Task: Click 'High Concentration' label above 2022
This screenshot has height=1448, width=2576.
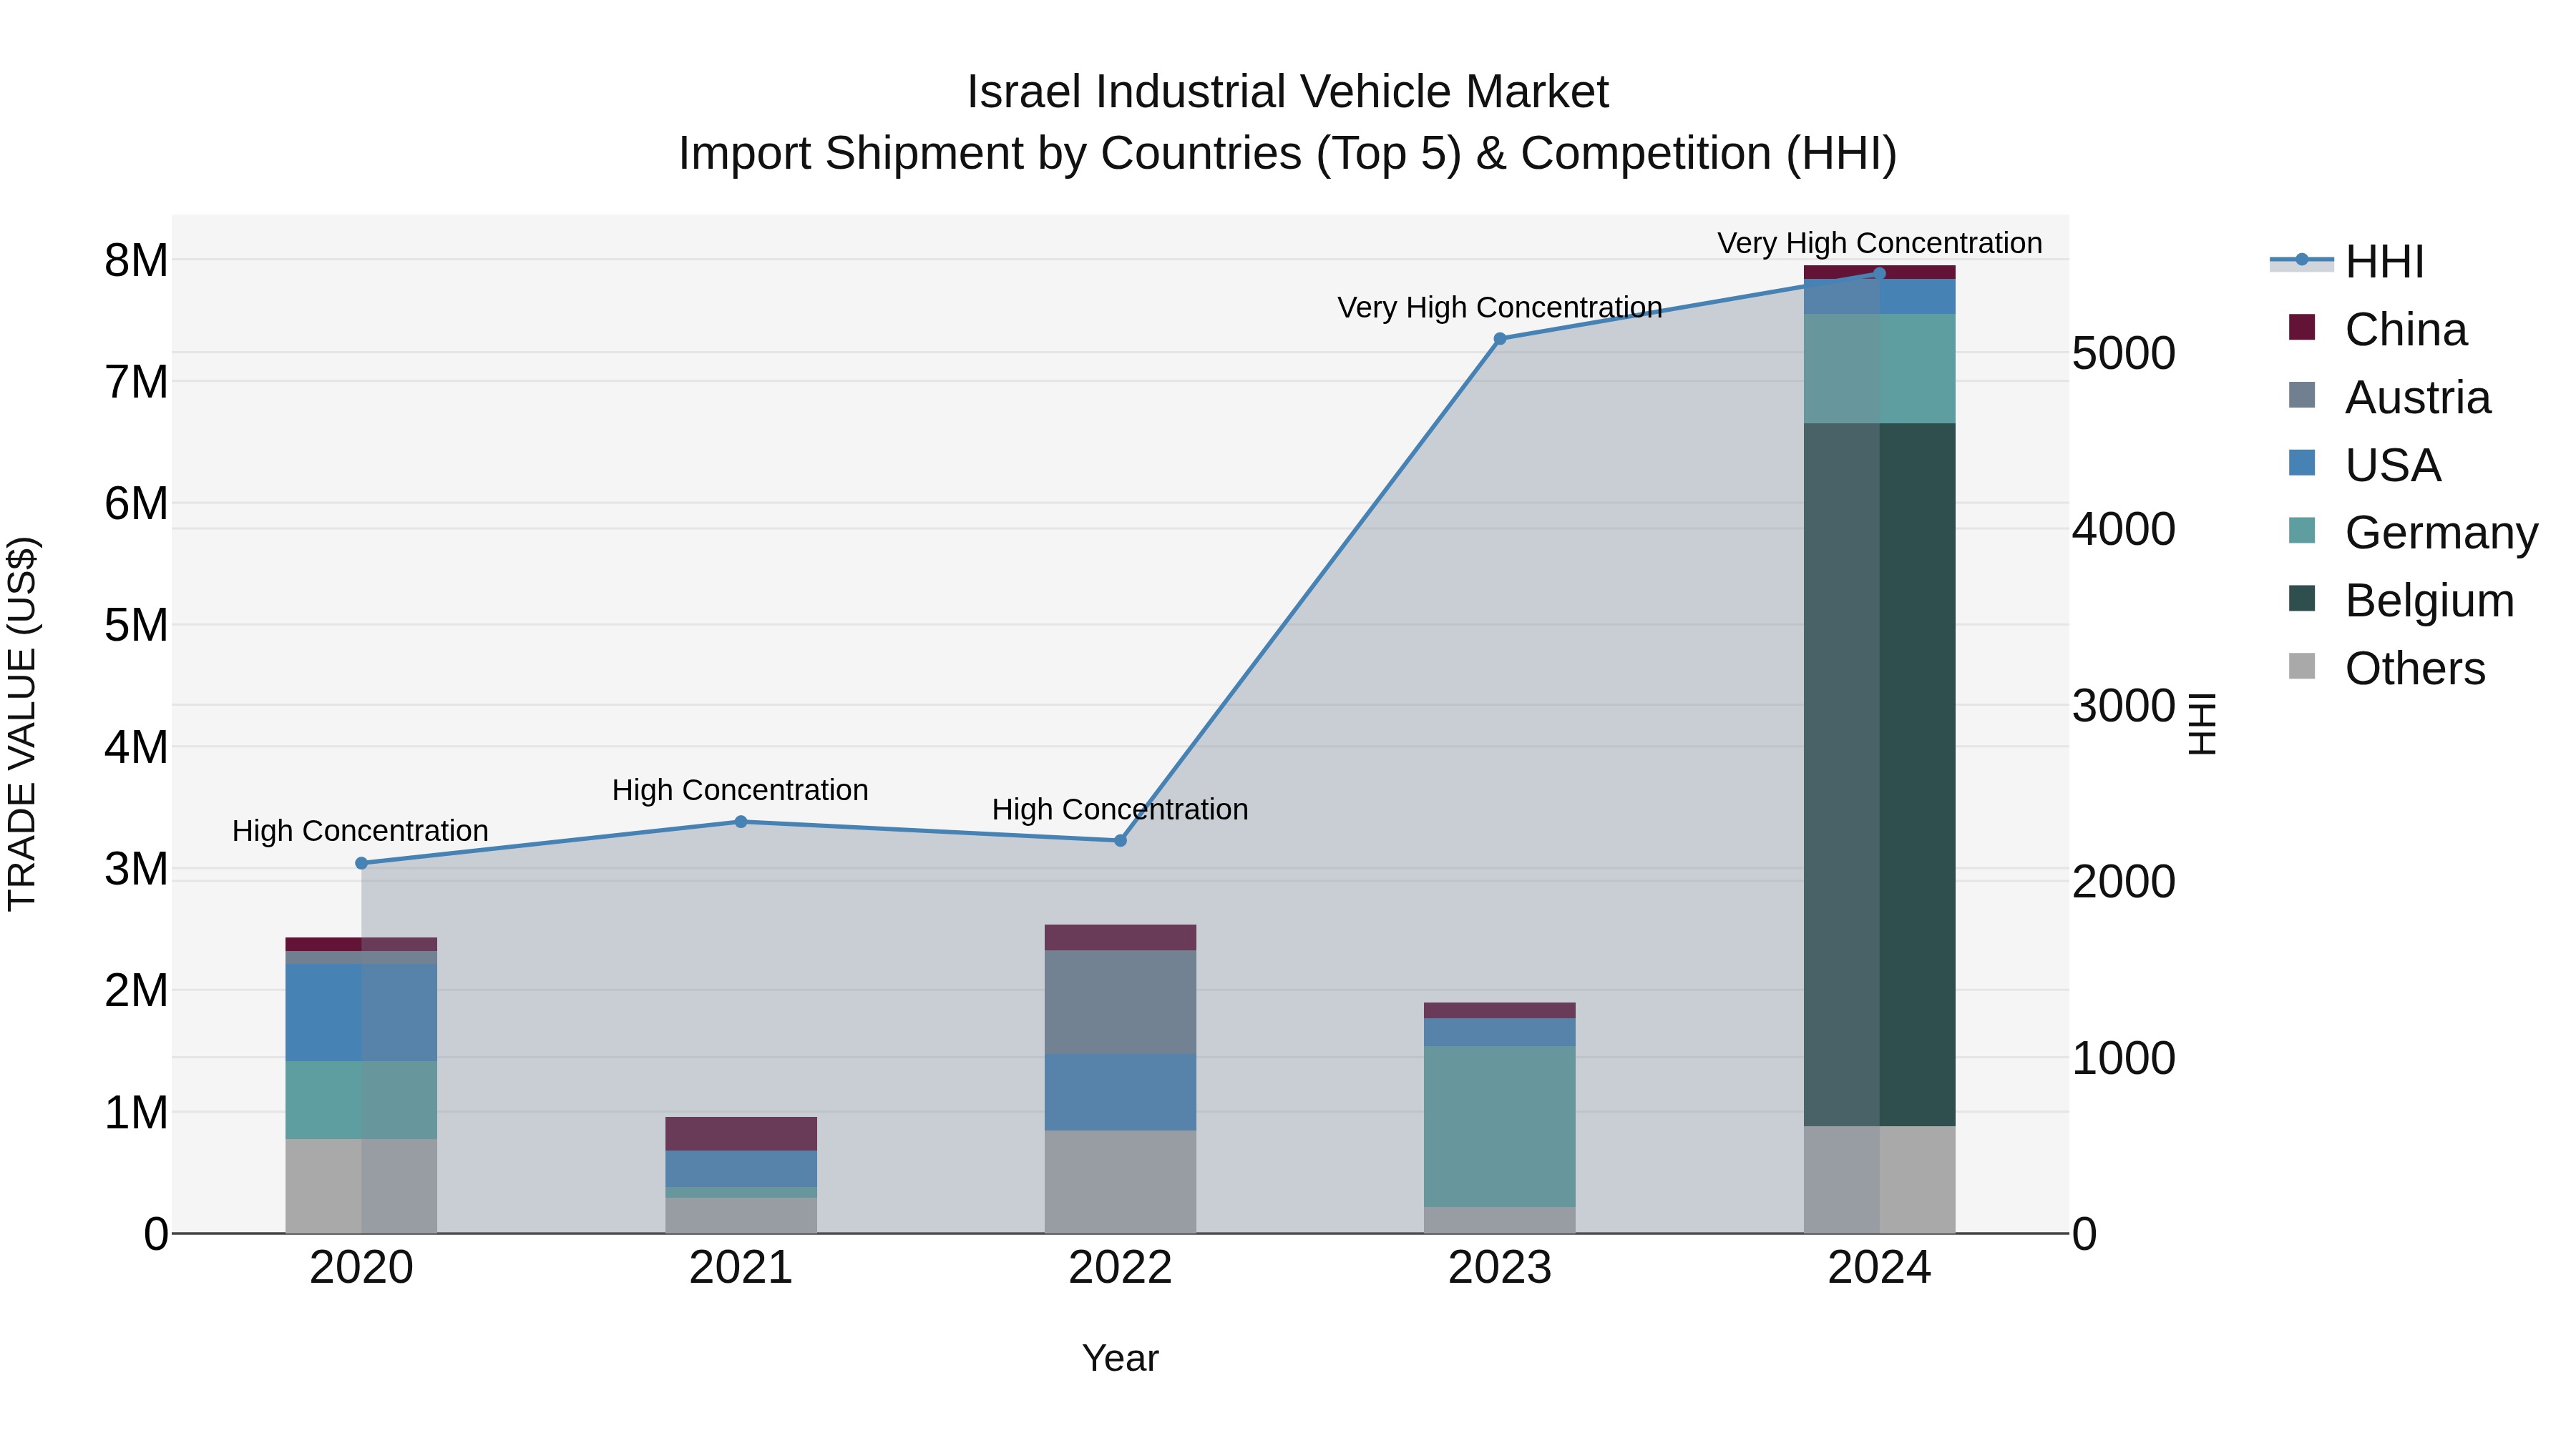Action: click(x=1120, y=809)
